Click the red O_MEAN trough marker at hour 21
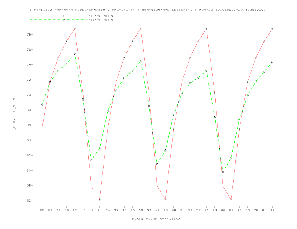Image resolution: width=297 pixels, height=229 pixels. pyautogui.click(x=99, y=199)
